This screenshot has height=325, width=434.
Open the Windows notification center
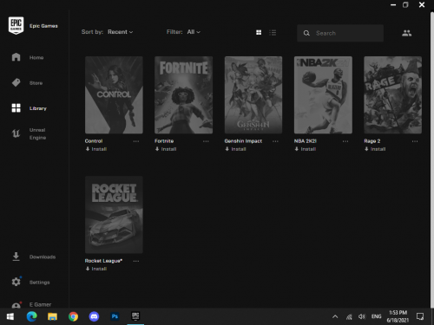(x=420, y=316)
